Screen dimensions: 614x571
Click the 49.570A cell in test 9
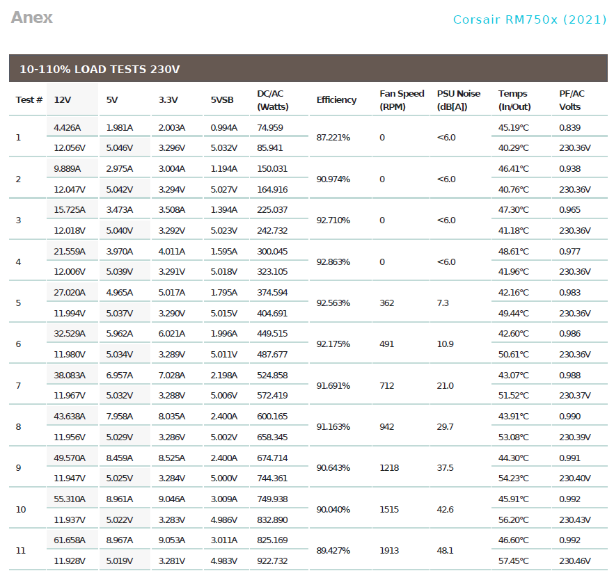tap(70, 458)
